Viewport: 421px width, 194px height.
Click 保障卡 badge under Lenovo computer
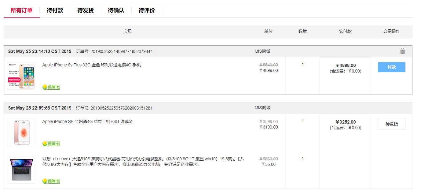51,181
